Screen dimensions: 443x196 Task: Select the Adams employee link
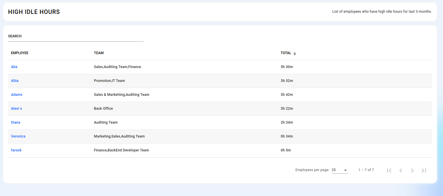pyautogui.click(x=17, y=95)
